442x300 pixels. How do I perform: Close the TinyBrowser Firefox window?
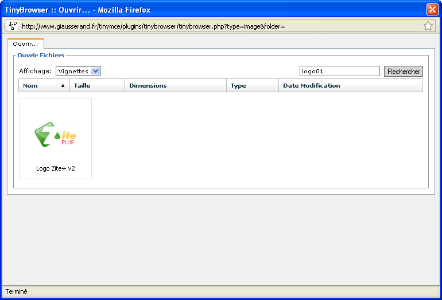click(432, 10)
